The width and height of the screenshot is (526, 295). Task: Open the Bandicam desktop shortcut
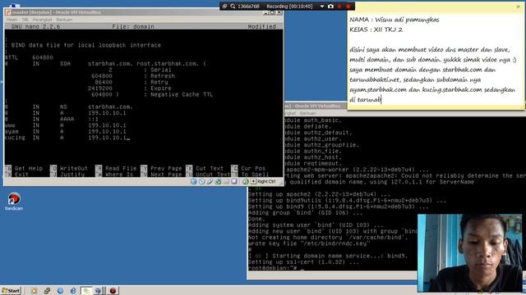[14, 201]
